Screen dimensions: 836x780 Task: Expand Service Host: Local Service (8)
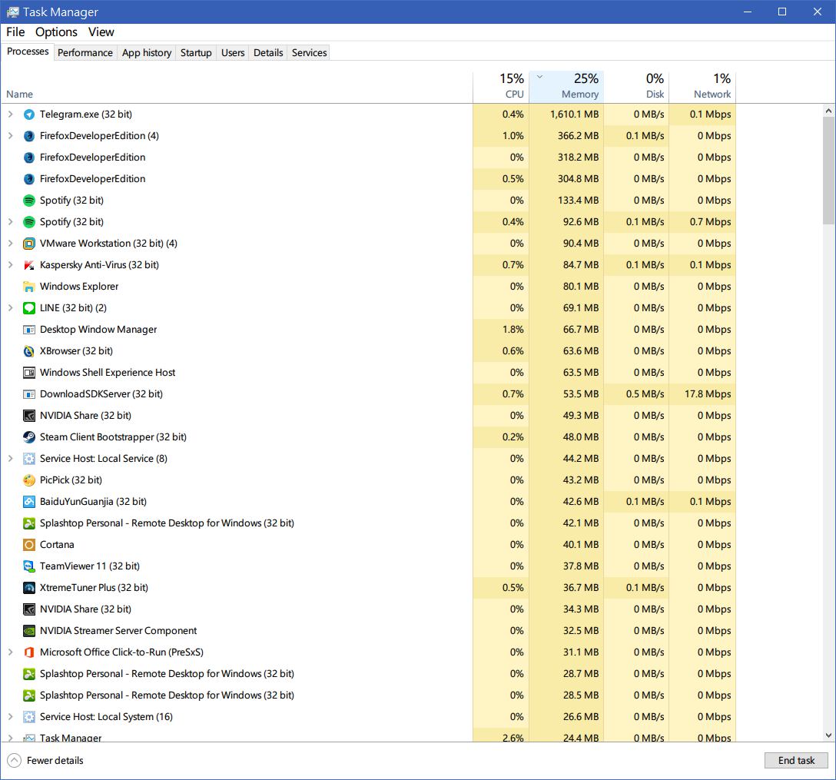tap(10, 459)
